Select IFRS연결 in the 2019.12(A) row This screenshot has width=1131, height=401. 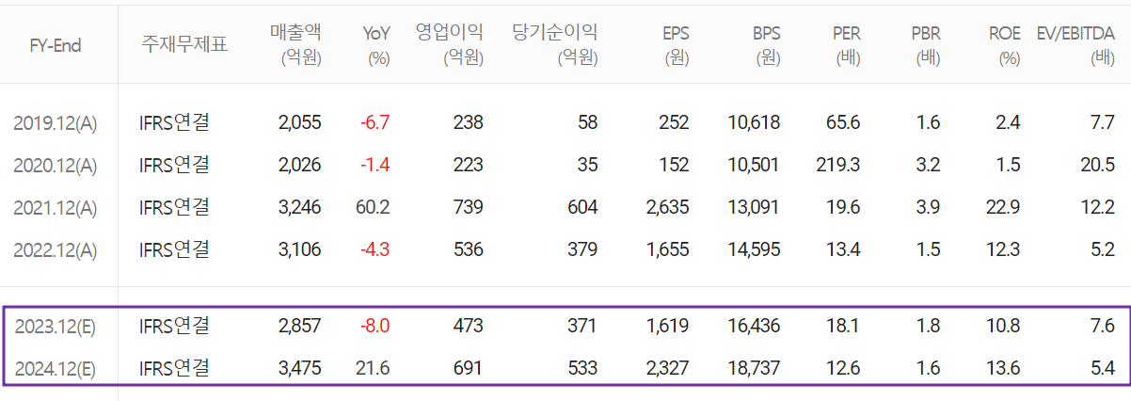click(x=174, y=121)
